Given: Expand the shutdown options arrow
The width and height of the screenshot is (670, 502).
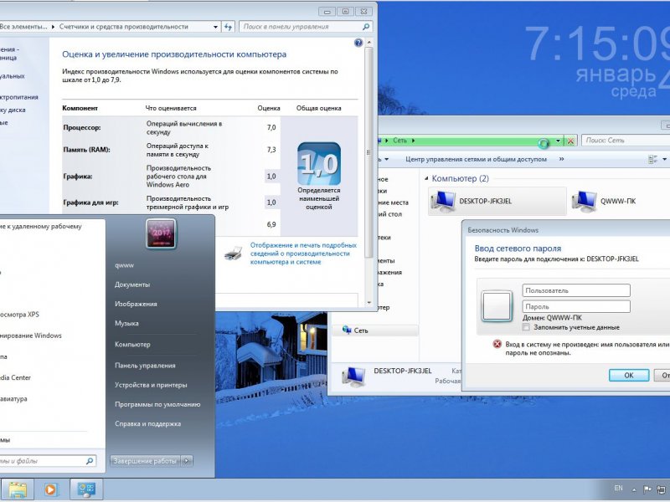Looking at the screenshot, I should (x=187, y=461).
